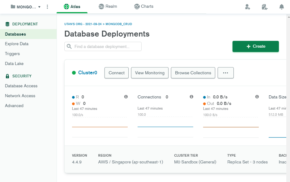Open the project activity feed icon
The width and height of the screenshot is (290, 182).
coord(265,7)
